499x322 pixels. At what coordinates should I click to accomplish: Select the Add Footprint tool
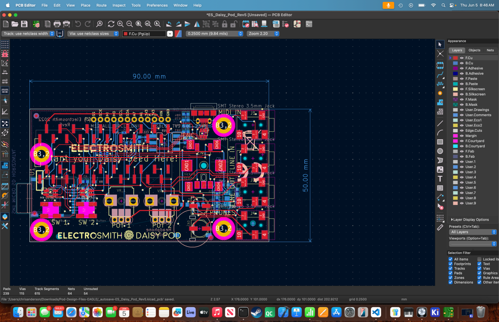(x=440, y=65)
